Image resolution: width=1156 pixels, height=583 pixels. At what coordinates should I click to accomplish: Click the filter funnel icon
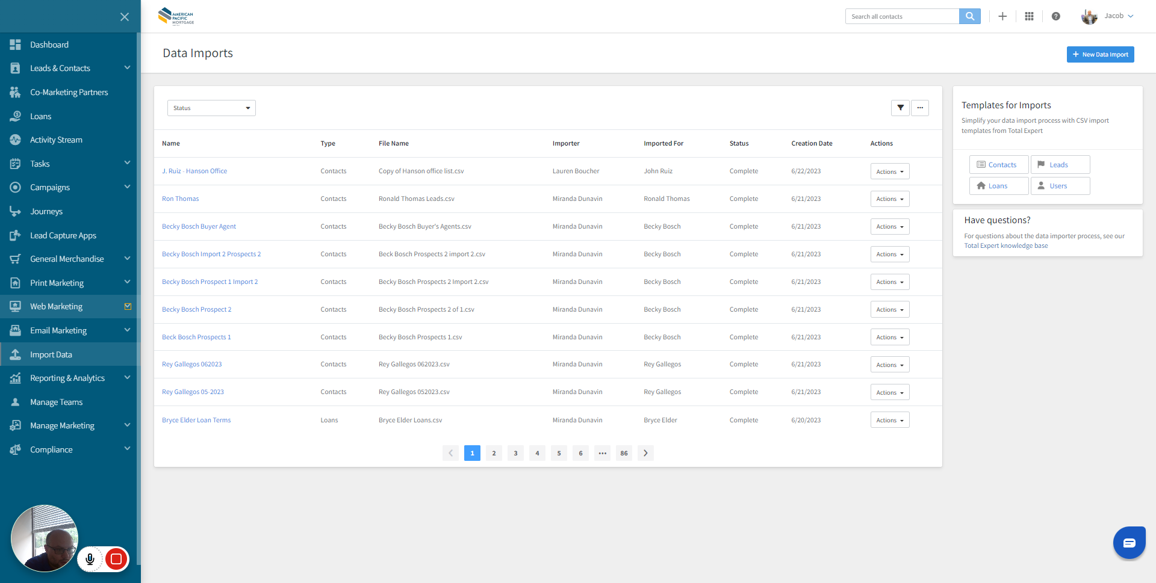(900, 108)
